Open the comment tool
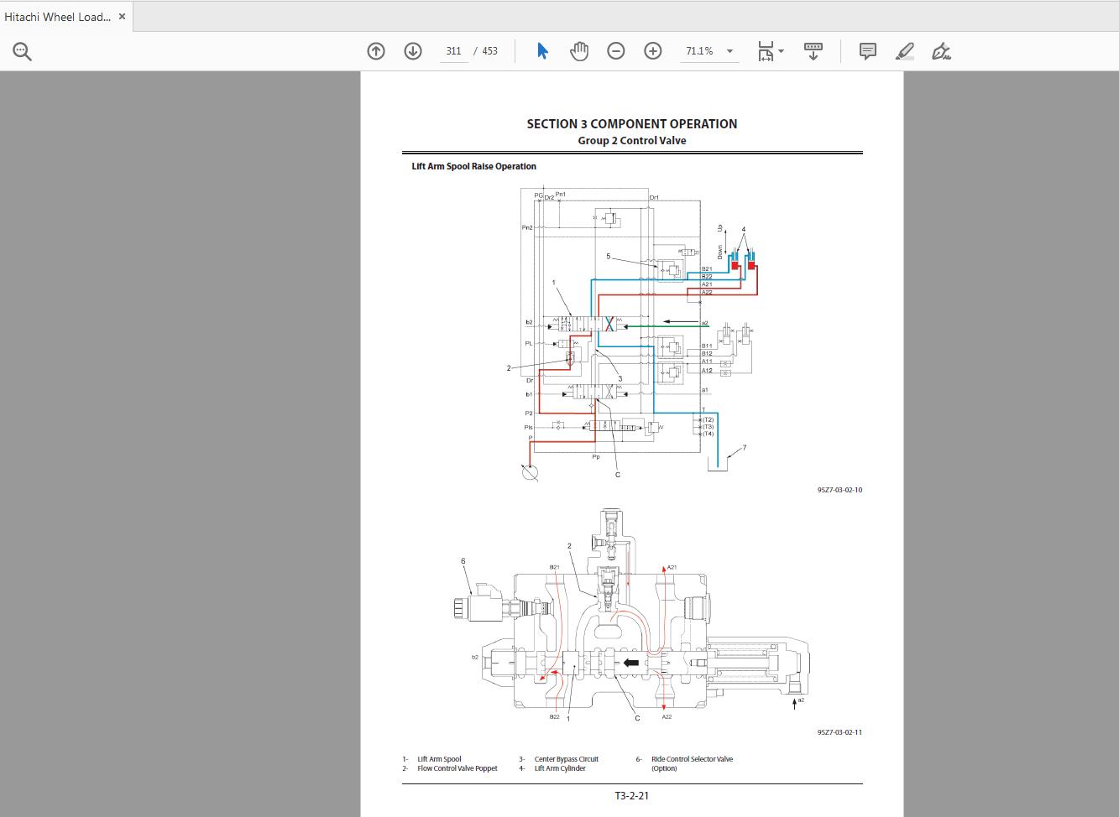The width and height of the screenshot is (1119, 817). pyautogui.click(x=867, y=50)
